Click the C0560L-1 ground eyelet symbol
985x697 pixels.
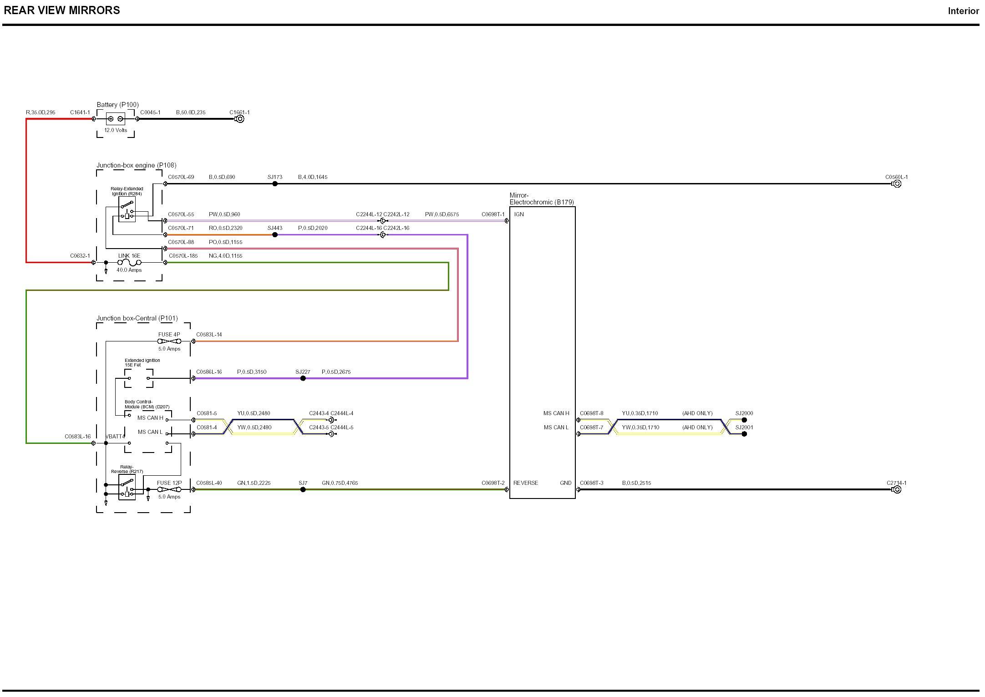(897, 184)
